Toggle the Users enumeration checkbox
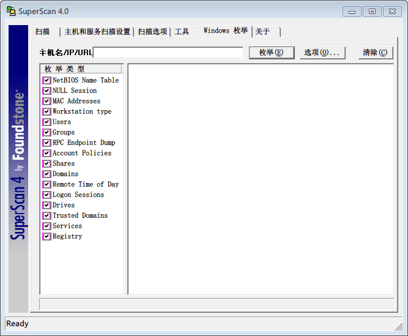The height and width of the screenshot is (336, 408). (x=46, y=122)
